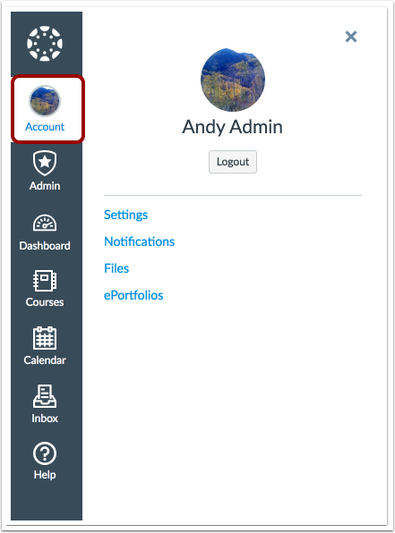Go to Dashboard gauge icon
395x533 pixels.
(45, 223)
